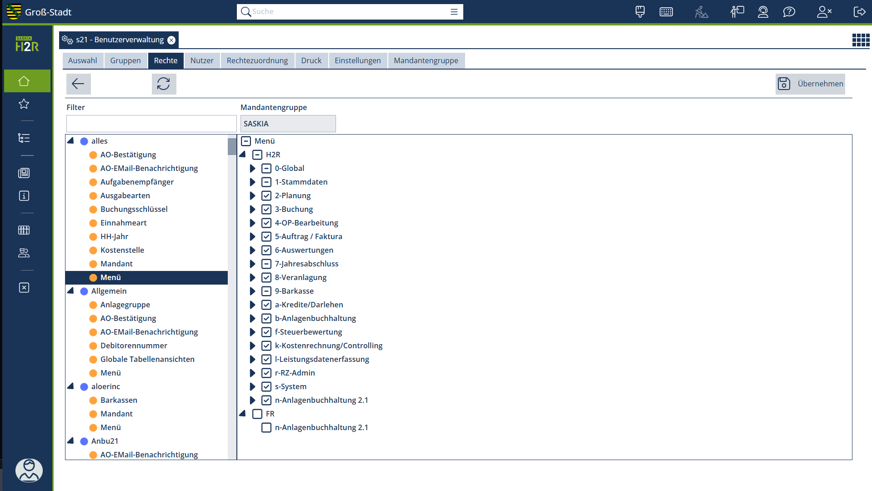Click the logout icon in header
The image size is (872, 491).
[x=859, y=12]
